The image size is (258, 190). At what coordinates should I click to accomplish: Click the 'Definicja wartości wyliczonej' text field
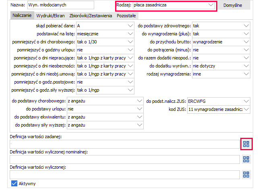[125, 175]
